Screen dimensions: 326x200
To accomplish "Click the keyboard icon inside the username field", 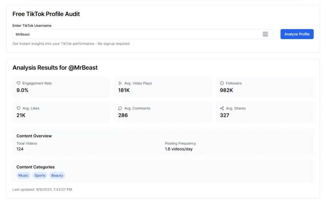I will 265,34.
